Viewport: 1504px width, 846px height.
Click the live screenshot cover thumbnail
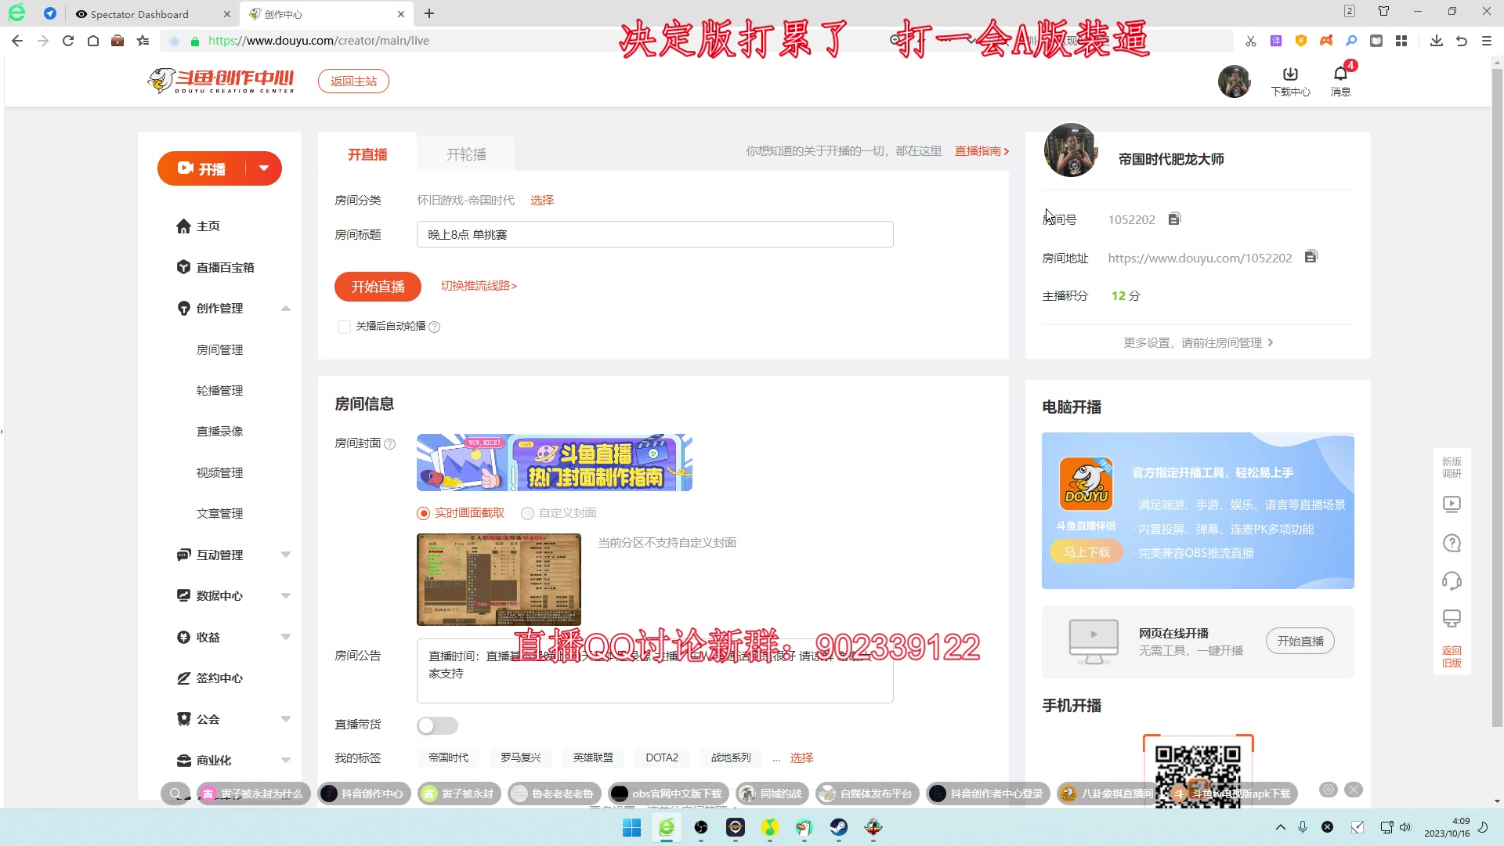(499, 580)
